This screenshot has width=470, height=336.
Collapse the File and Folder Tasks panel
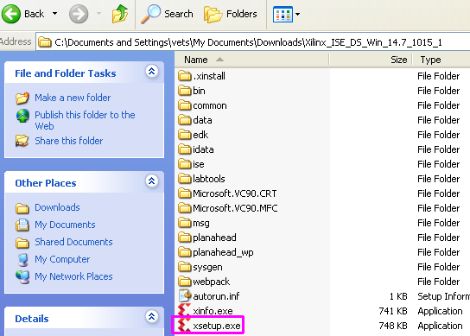152,72
